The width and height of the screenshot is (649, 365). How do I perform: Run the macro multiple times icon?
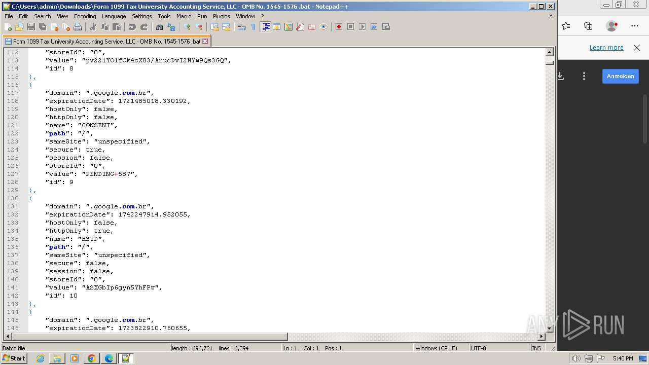tap(374, 27)
